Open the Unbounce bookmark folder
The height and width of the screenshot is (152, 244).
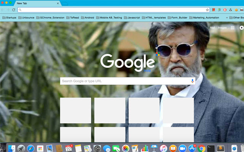(26, 18)
